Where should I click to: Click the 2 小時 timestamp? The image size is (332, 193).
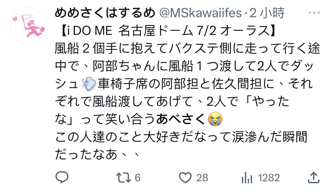coord(267,13)
